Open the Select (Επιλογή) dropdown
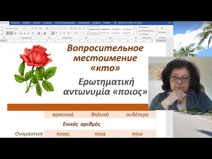The width and height of the screenshot is (212, 159). [x=144, y=34]
